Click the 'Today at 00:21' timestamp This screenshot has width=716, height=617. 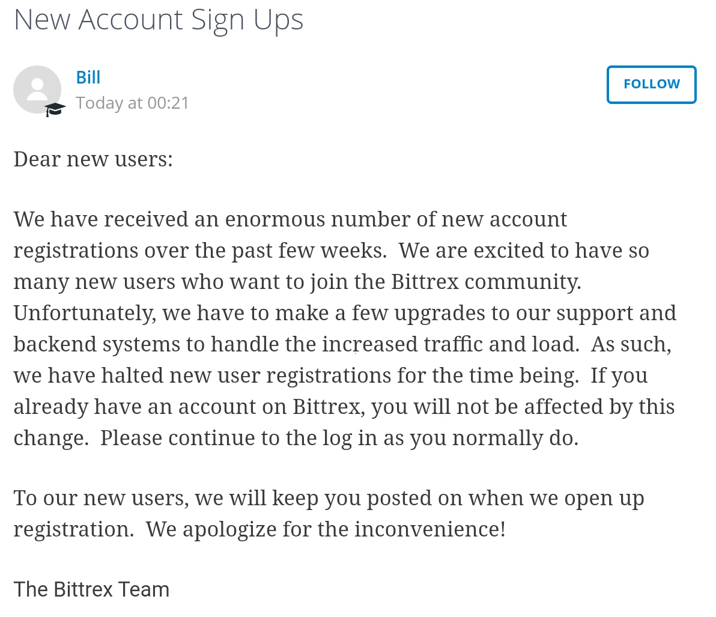pyautogui.click(x=132, y=103)
